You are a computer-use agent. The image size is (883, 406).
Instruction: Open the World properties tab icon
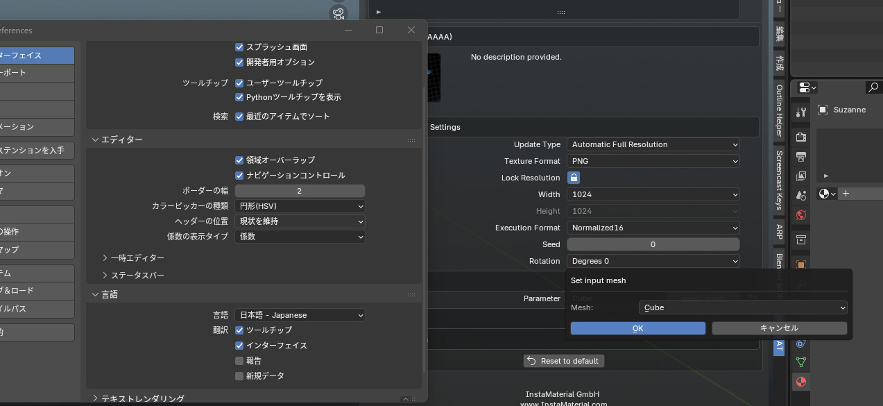(x=801, y=215)
